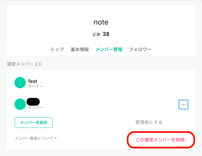Click the メンバーを招待 button
The width and height of the screenshot is (202, 156).
(x=34, y=122)
